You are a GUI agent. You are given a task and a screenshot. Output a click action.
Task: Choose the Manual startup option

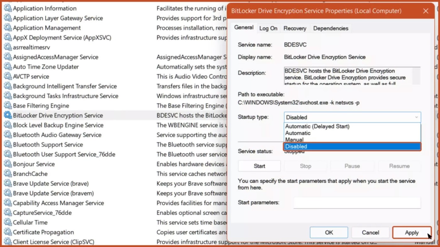click(352, 140)
